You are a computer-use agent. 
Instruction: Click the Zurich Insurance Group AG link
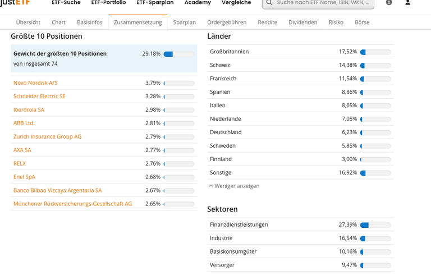click(47, 137)
